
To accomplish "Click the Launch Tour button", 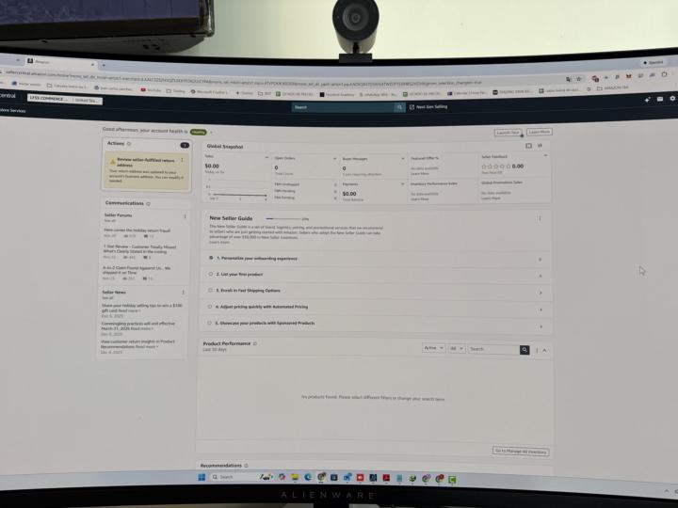I will point(508,133).
